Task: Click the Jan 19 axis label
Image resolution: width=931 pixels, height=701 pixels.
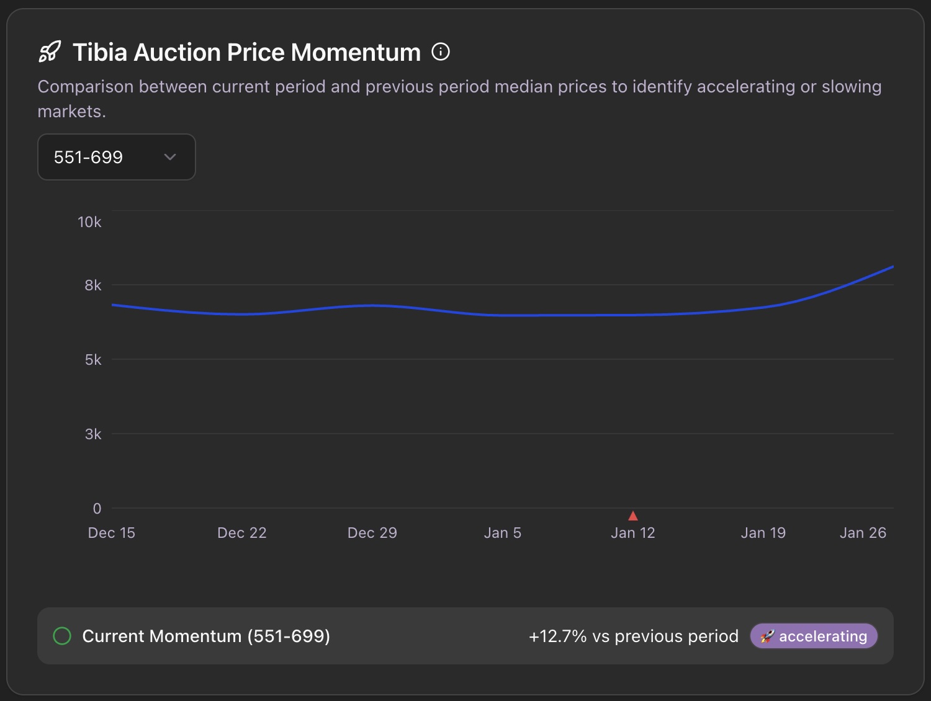Action: tap(763, 533)
